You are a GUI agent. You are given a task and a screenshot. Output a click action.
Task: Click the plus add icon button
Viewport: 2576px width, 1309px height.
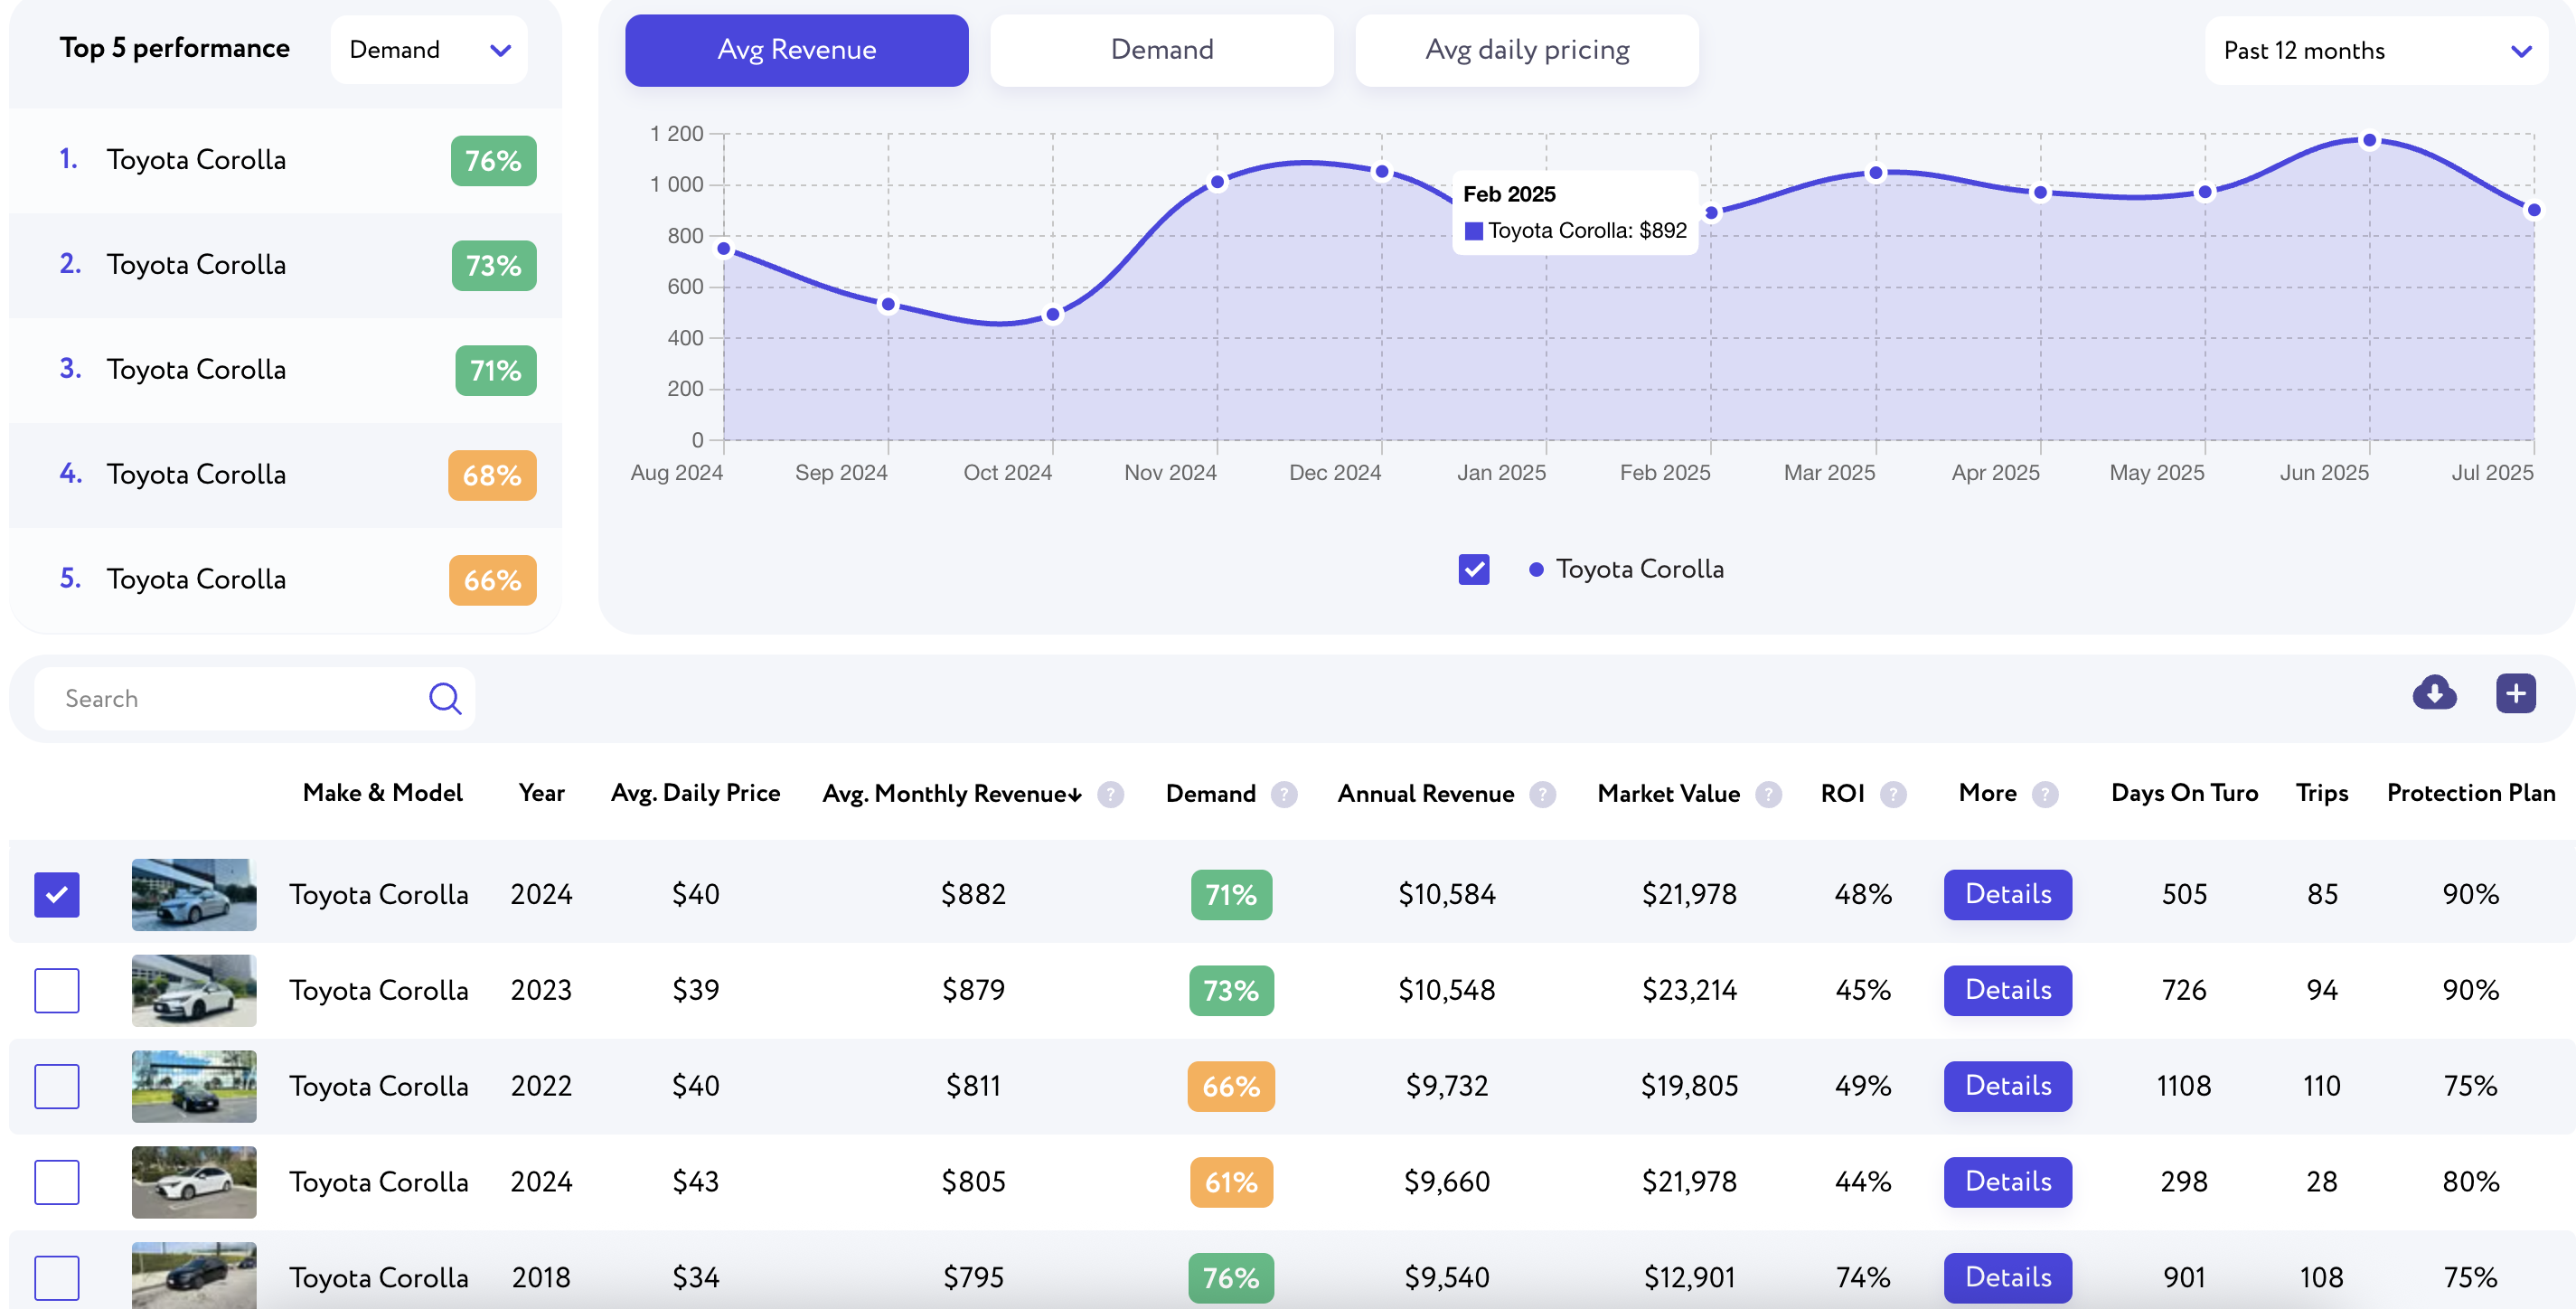point(2515,694)
